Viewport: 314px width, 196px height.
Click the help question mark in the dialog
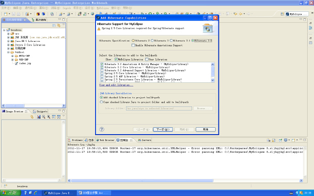tap(102, 129)
